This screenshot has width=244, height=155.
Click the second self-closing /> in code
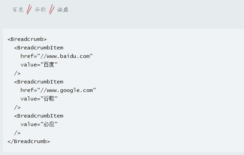(x=17, y=107)
